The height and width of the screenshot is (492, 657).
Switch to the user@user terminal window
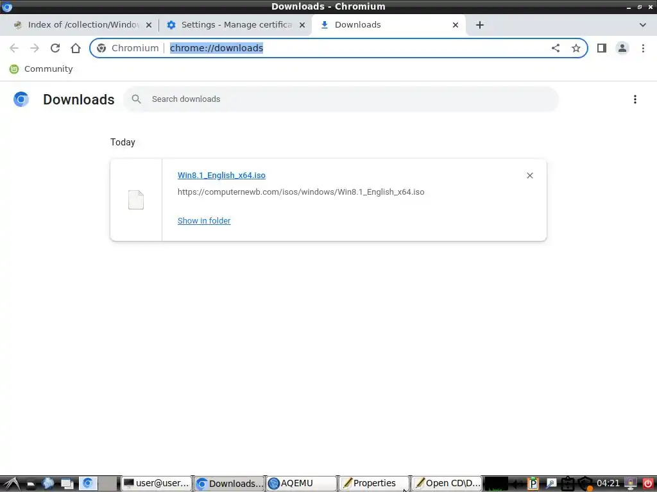(x=157, y=484)
